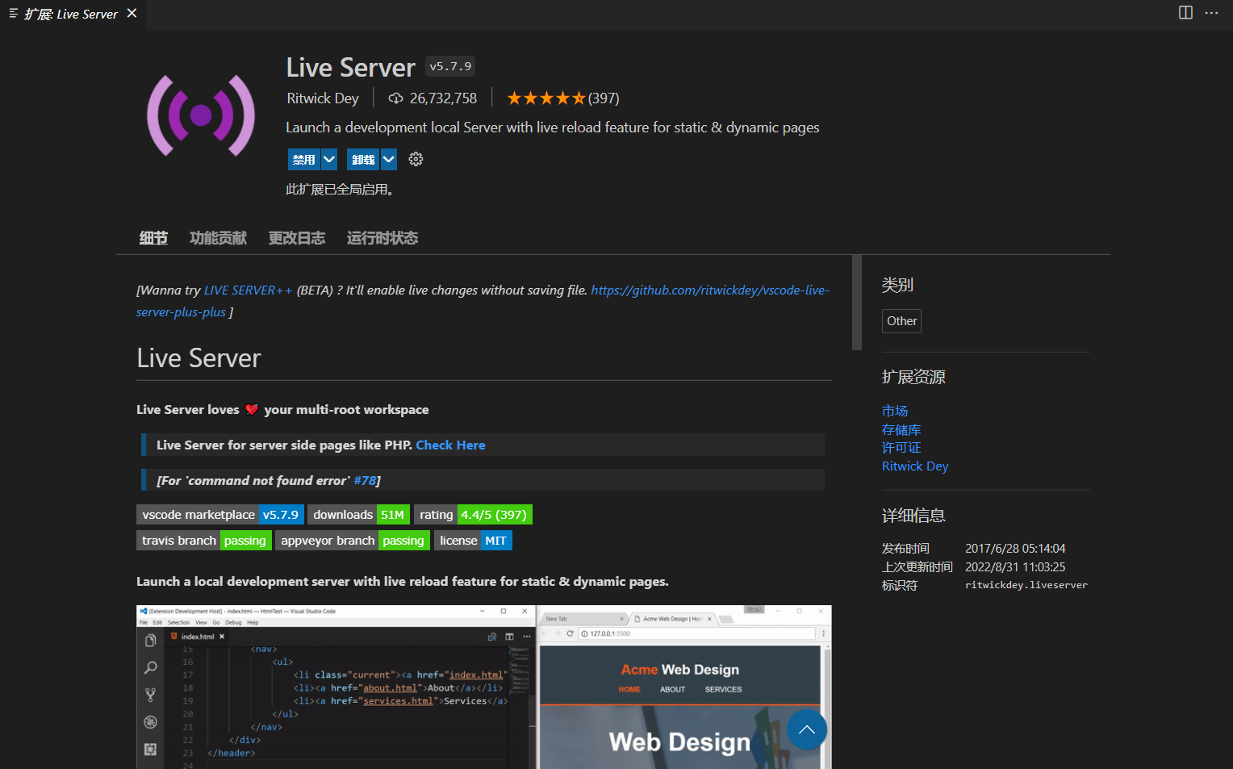
Task: Click the download count cloud icon
Action: pyautogui.click(x=395, y=98)
